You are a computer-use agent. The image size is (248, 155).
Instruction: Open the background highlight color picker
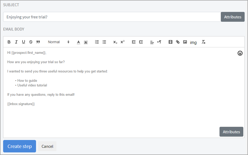click(86, 42)
